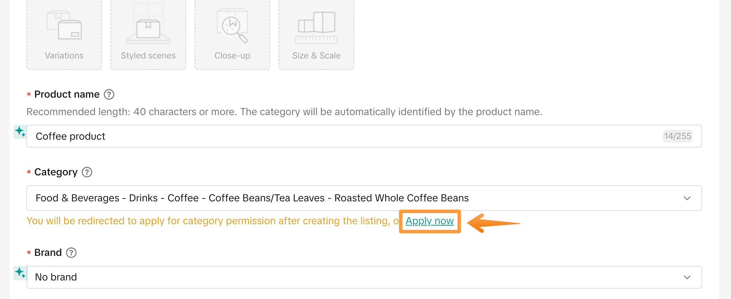Click the 14/255 character counter
The image size is (731, 299).
678,136
